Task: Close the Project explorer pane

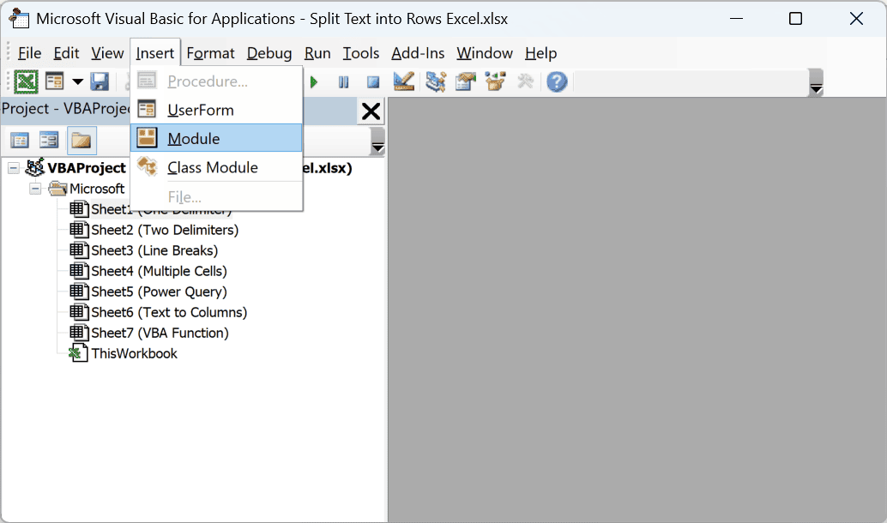Action: click(371, 111)
